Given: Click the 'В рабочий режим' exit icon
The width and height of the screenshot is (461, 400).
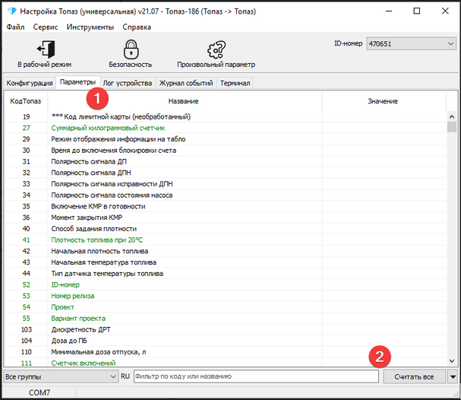Looking at the screenshot, I should 46,49.
